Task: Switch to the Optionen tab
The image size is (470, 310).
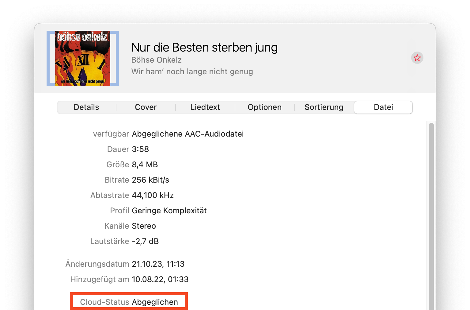Action: [x=265, y=107]
